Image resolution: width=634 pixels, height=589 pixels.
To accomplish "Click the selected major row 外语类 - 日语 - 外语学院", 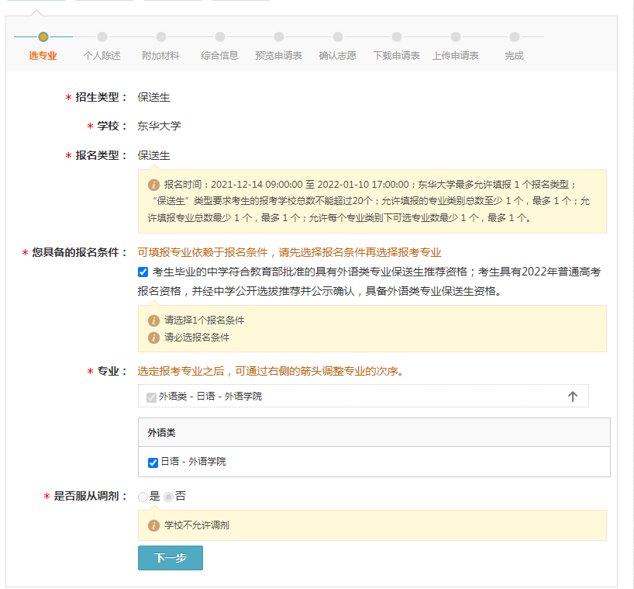I will (x=211, y=397).
